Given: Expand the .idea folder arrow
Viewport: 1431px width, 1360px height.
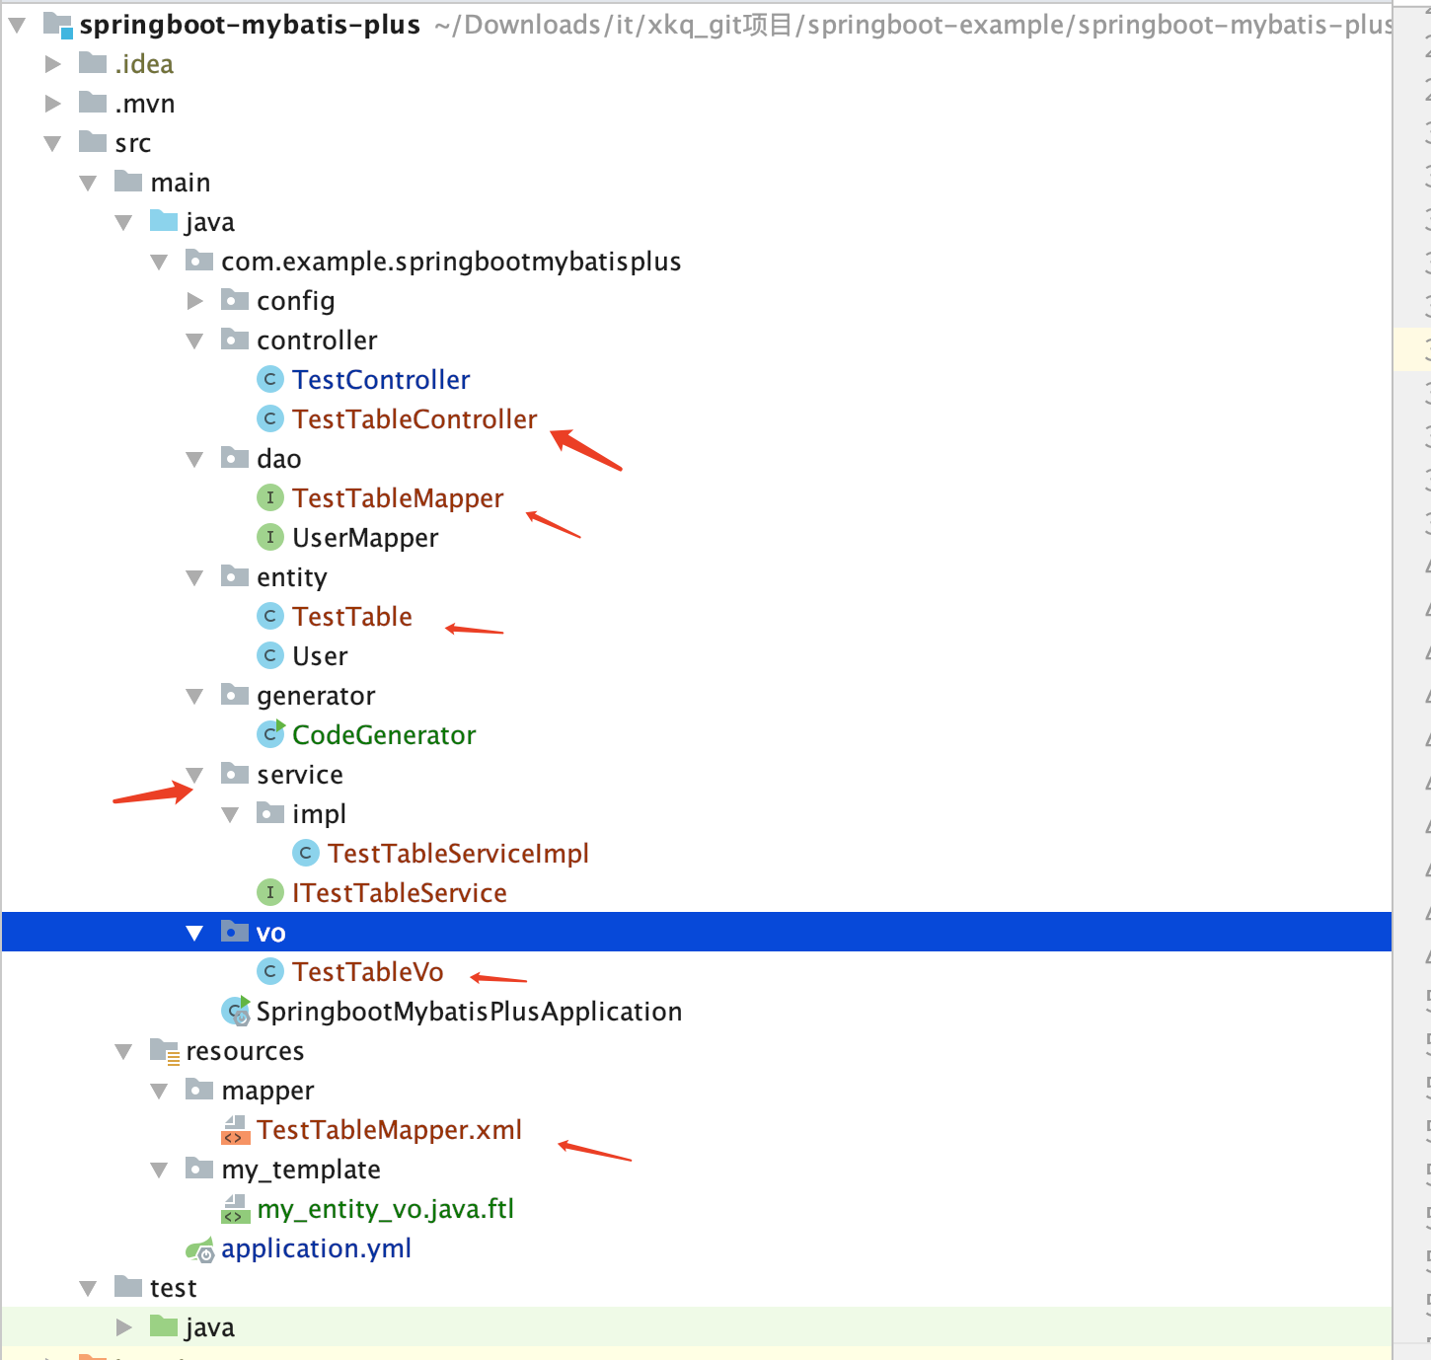Looking at the screenshot, I should [53, 64].
